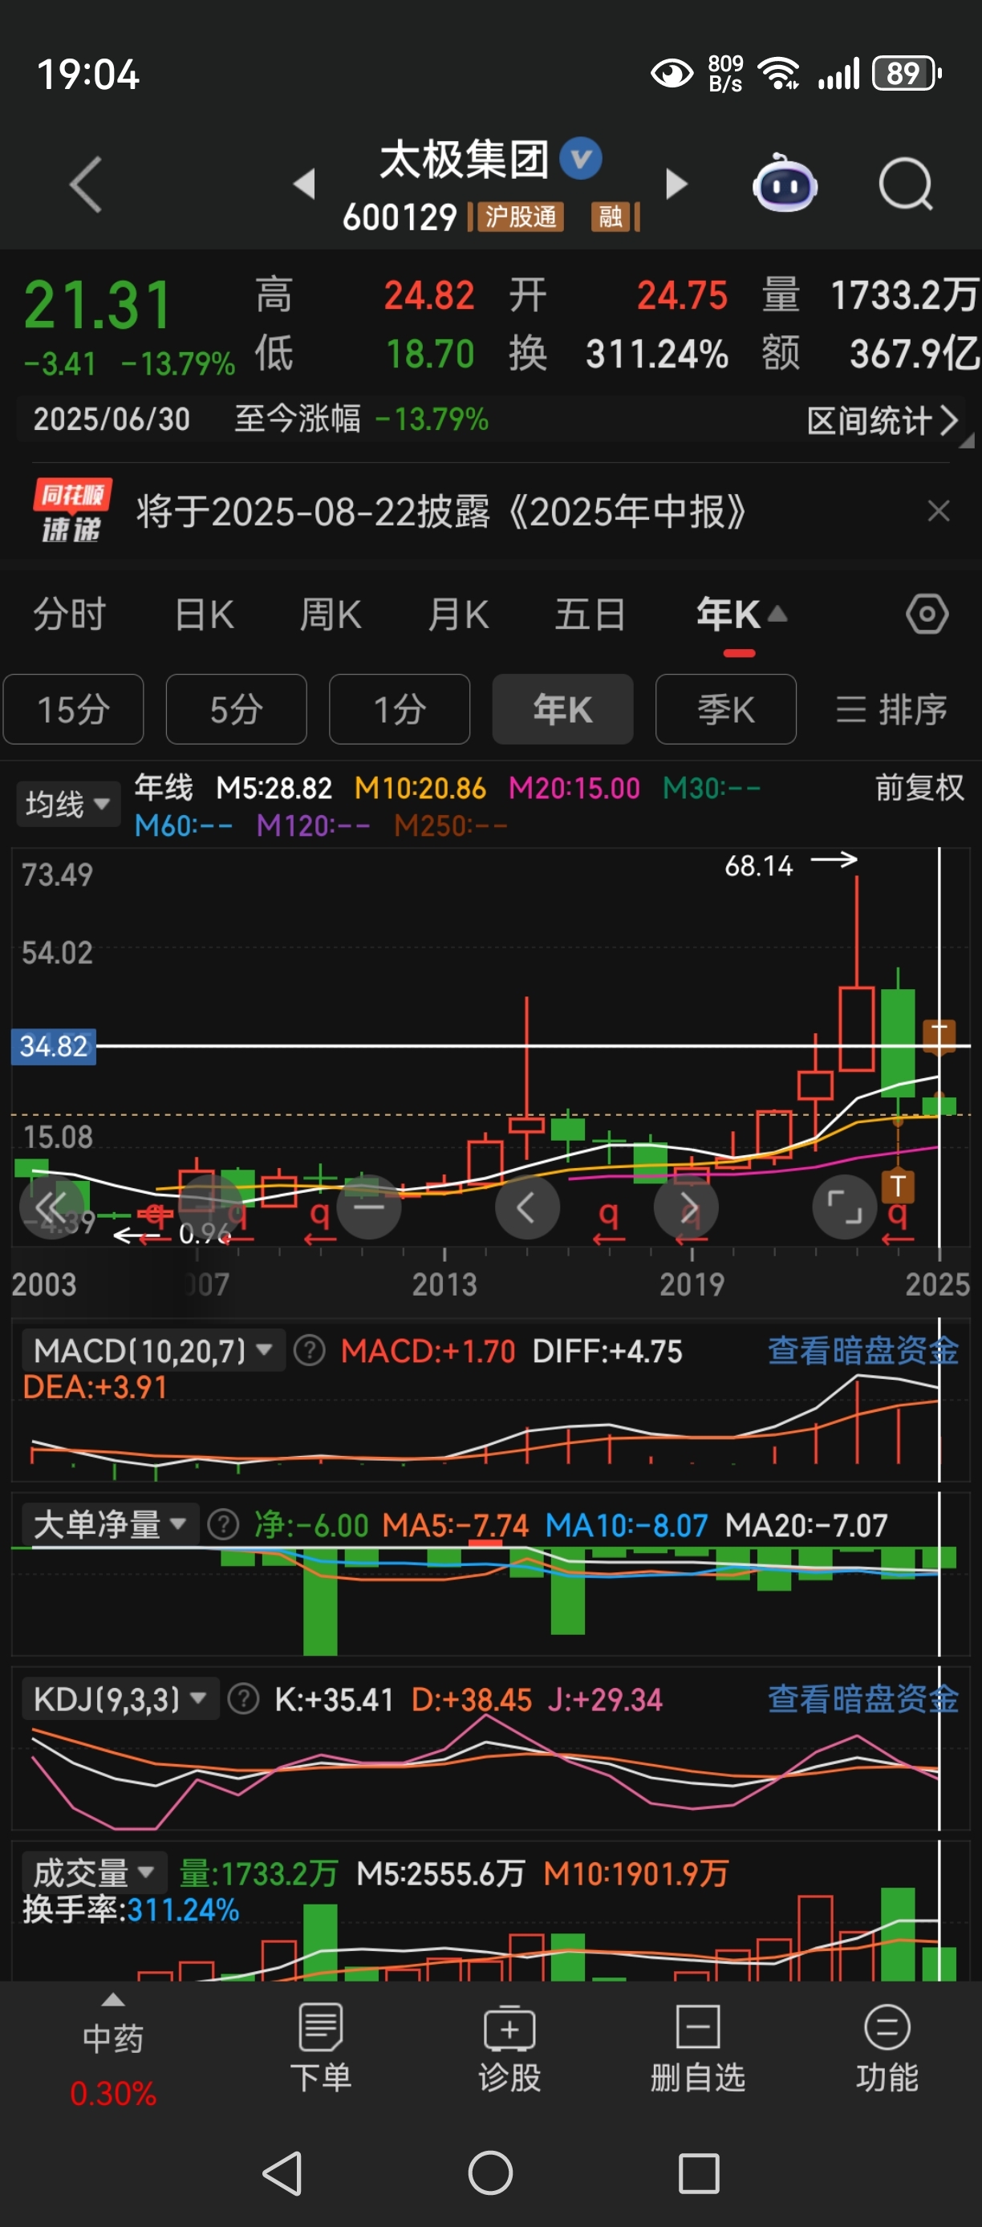Open stock search magnifier

(905, 185)
